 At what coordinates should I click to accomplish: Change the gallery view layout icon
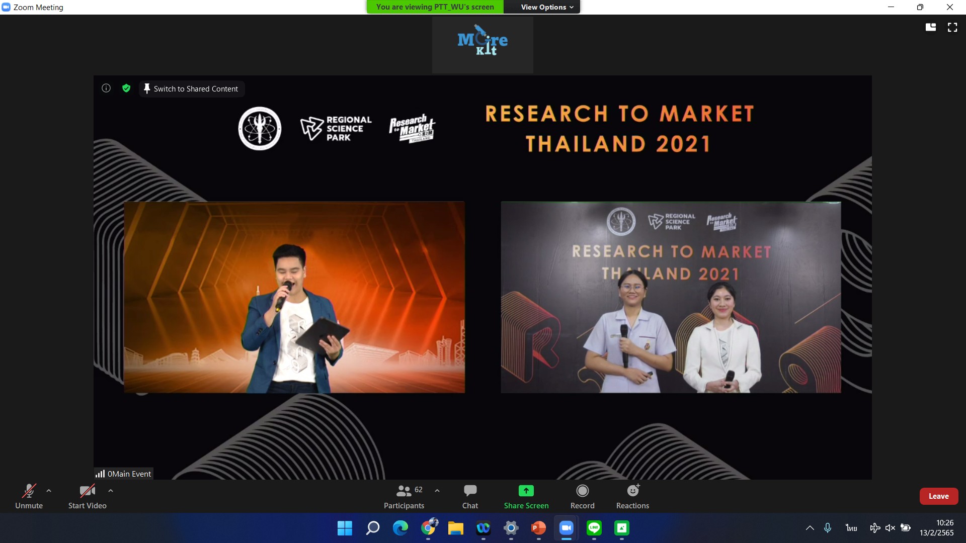[931, 27]
